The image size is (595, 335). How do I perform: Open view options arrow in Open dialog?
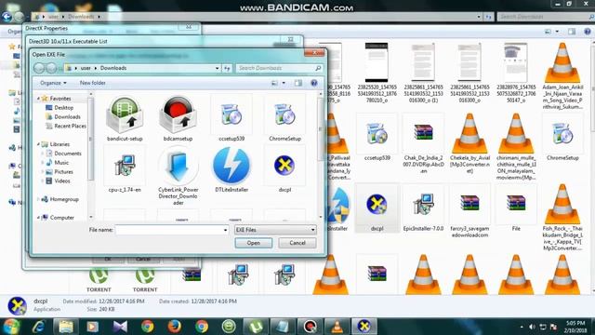pos(284,83)
